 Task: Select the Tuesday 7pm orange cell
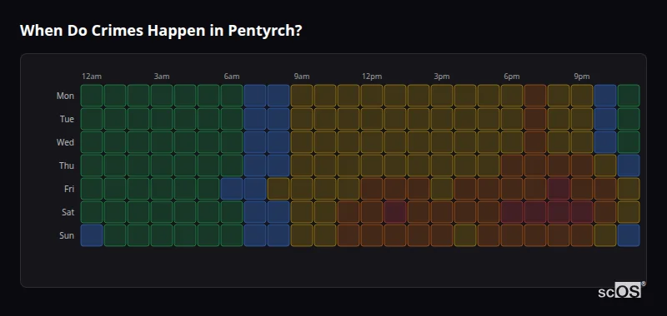click(x=535, y=119)
